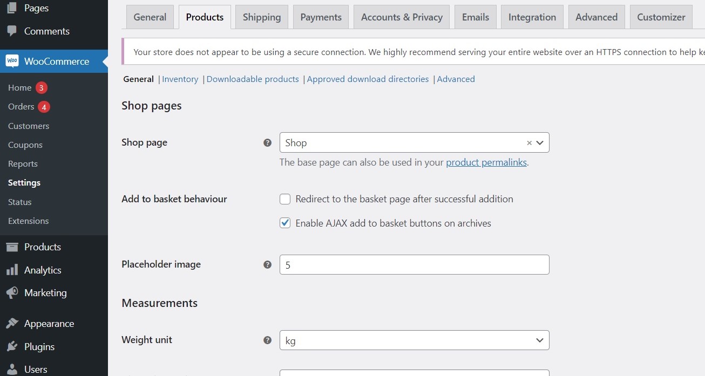
Task: Open the Advanced settings tab
Action: pos(596,17)
